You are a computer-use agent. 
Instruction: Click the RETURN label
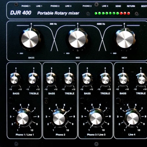coord(131,6)
